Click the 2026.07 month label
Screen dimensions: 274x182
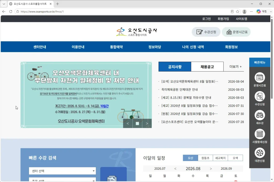coord(160,169)
